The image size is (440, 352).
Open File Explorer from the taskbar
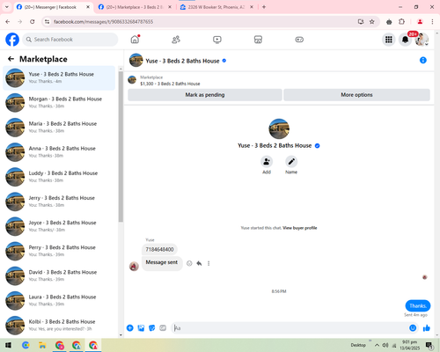pos(42,345)
